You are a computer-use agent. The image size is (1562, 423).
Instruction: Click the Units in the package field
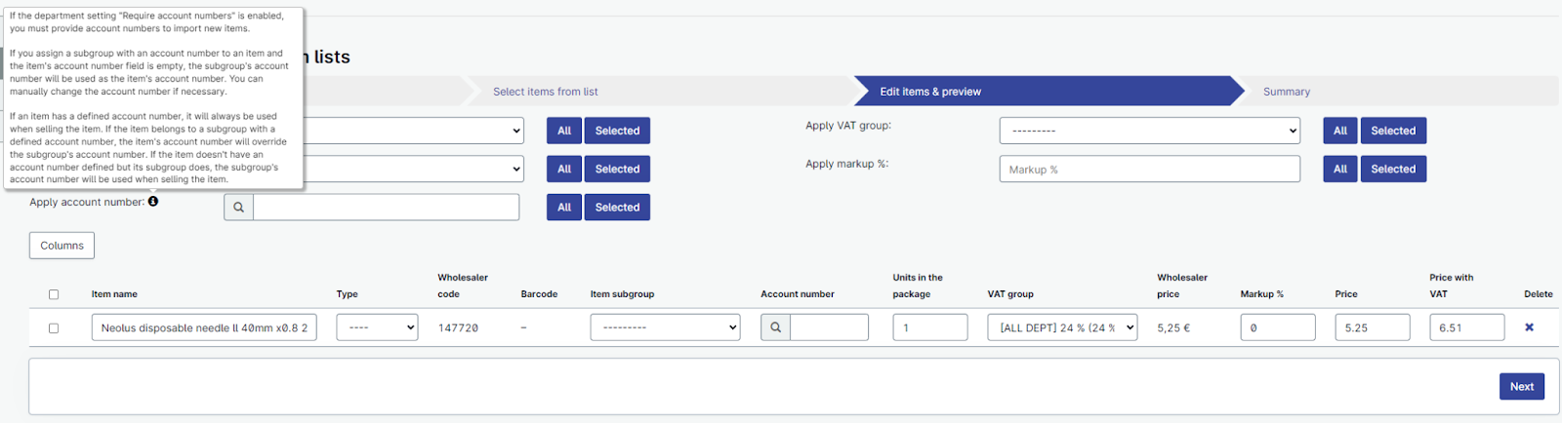click(x=929, y=327)
